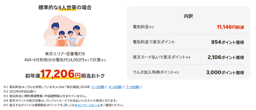
Task: Click external-link icon beside 4〜6月期
Action: pos(123,87)
